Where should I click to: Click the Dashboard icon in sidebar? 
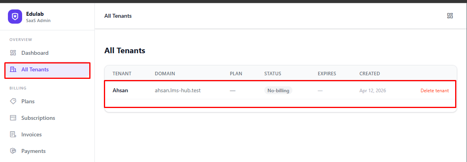point(13,53)
